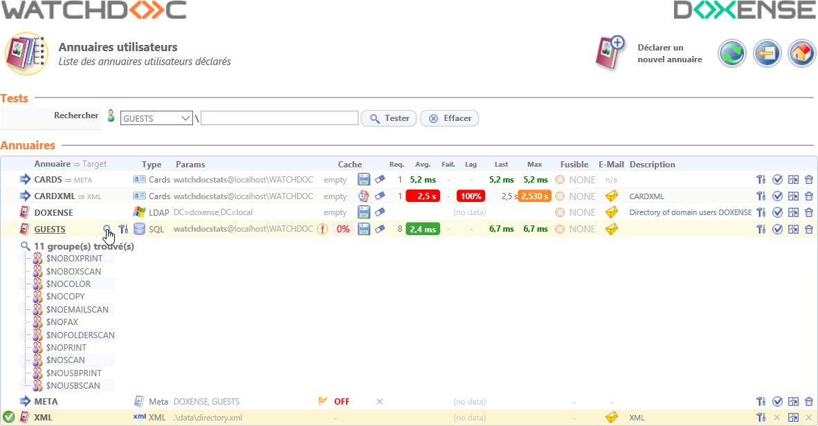Click the orange 2,530 s max badge
This screenshot has height=426, width=818.
pos(535,196)
